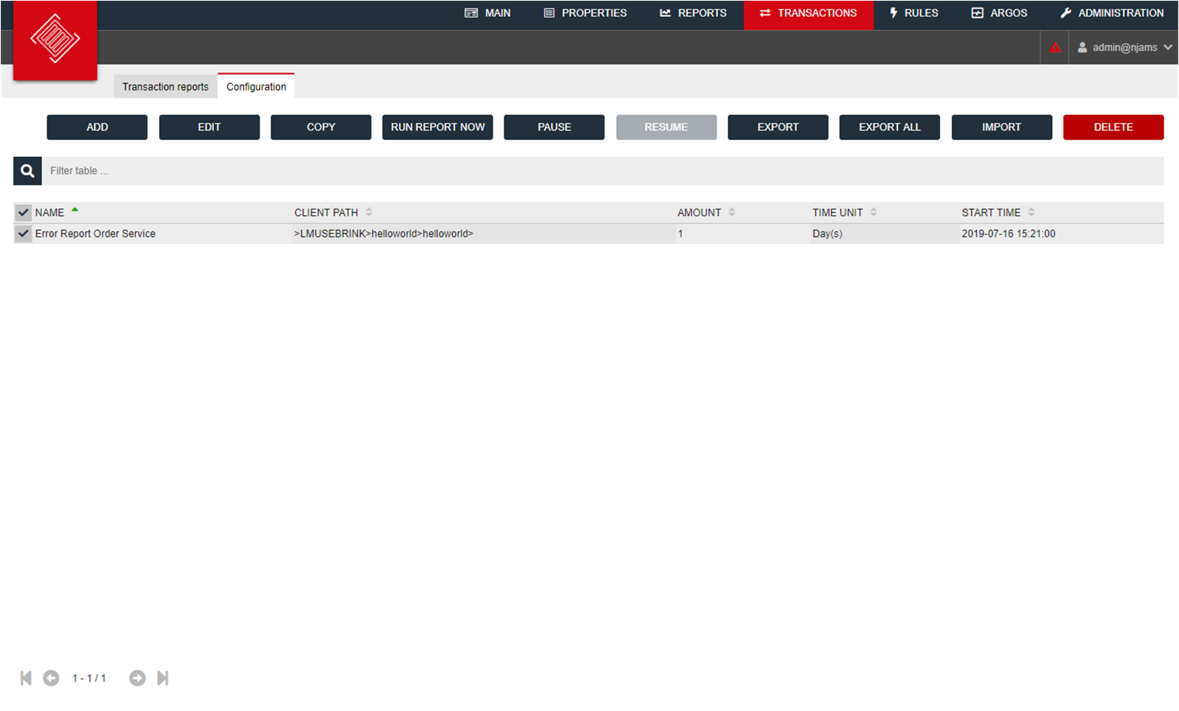This screenshot has height=711, width=1179.
Task: Open the TRANSACTIONS menu
Action: click(808, 13)
